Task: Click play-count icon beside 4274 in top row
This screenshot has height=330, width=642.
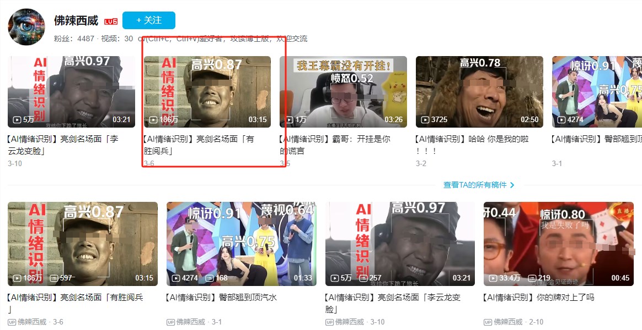Action: [561, 120]
